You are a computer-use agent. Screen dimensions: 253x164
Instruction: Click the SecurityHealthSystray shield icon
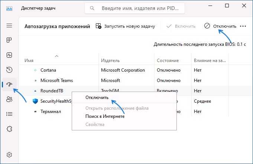coord(35,101)
